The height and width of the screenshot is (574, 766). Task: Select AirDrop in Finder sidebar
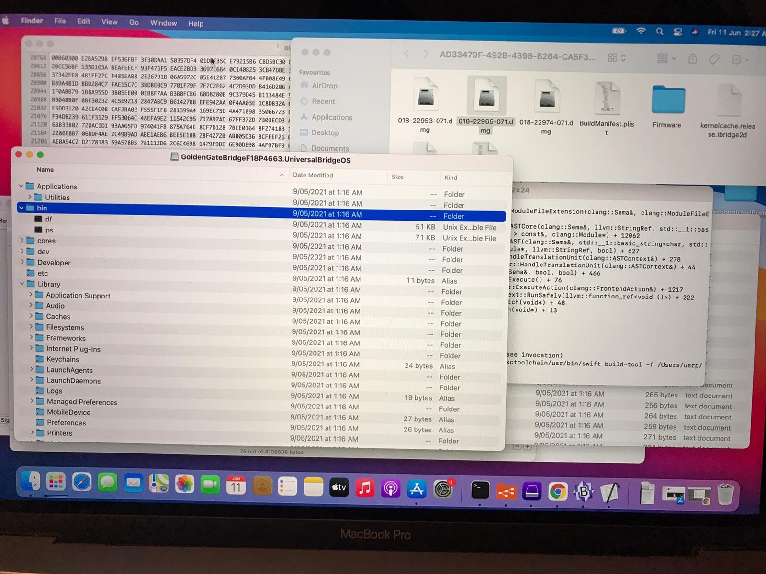pos(319,85)
